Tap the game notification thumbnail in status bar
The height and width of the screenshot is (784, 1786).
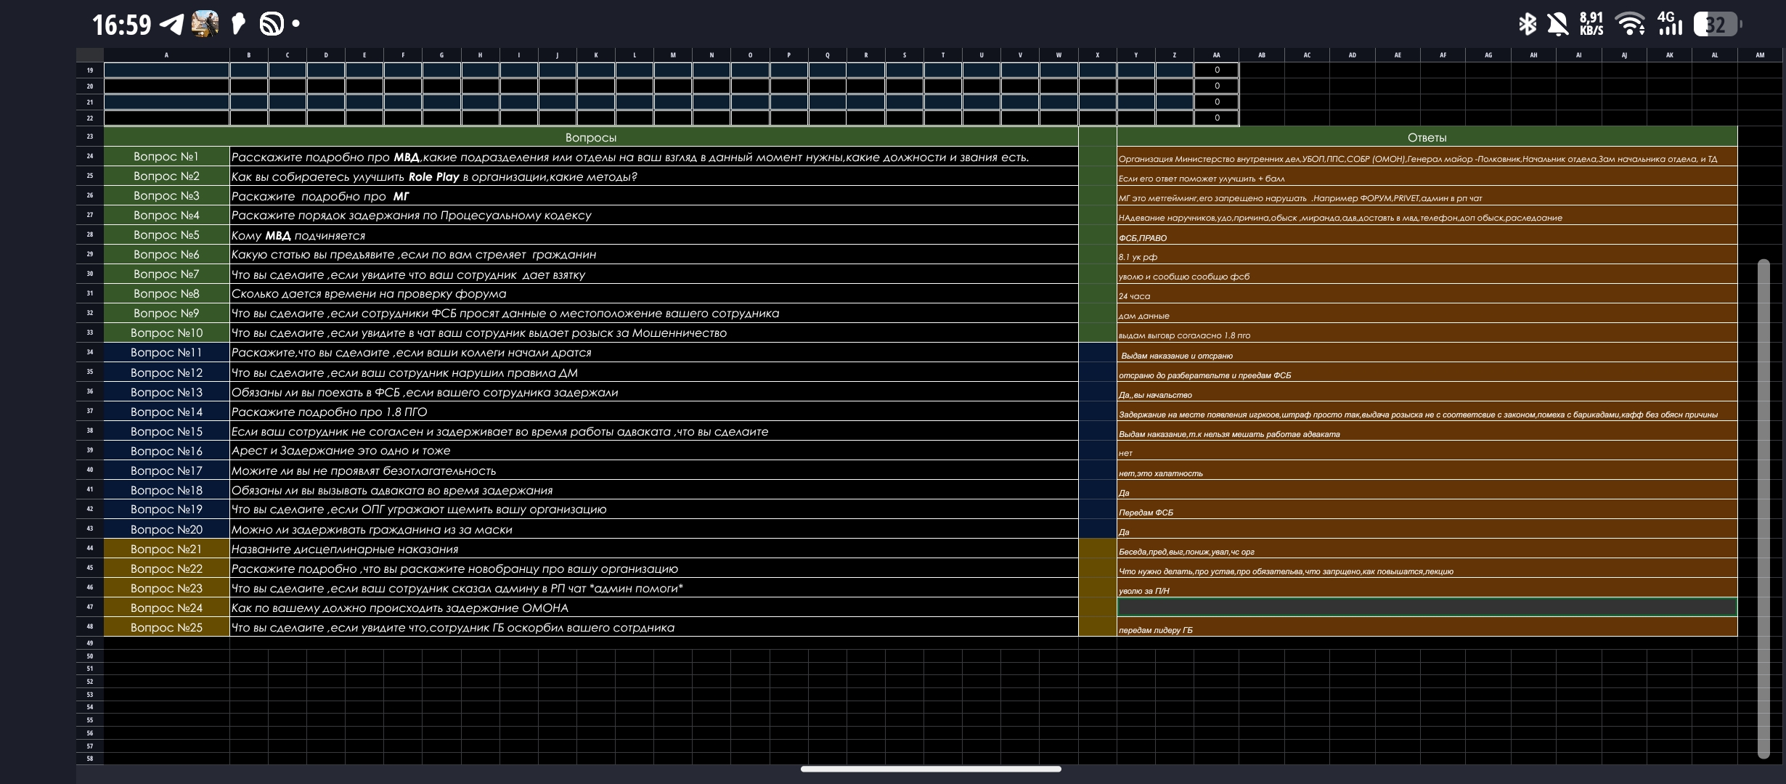[x=205, y=25]
